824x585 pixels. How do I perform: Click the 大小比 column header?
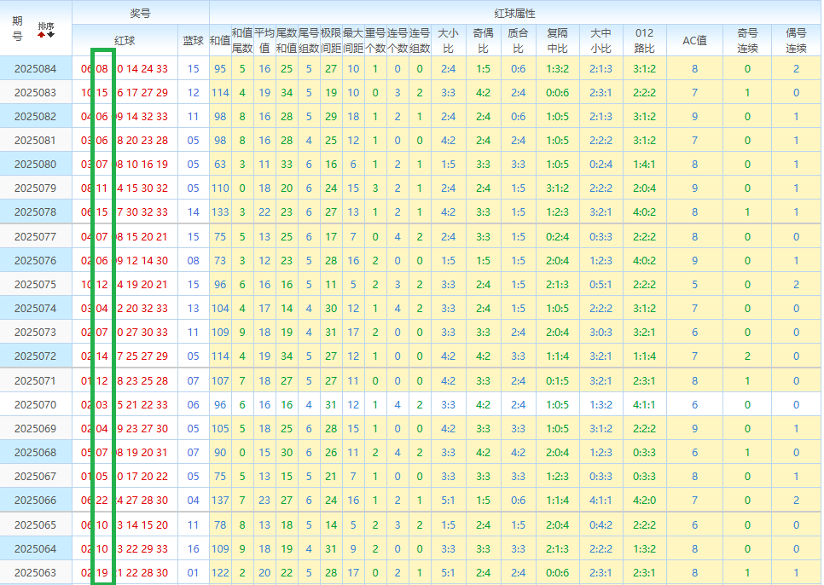click(x=448, y=40)
